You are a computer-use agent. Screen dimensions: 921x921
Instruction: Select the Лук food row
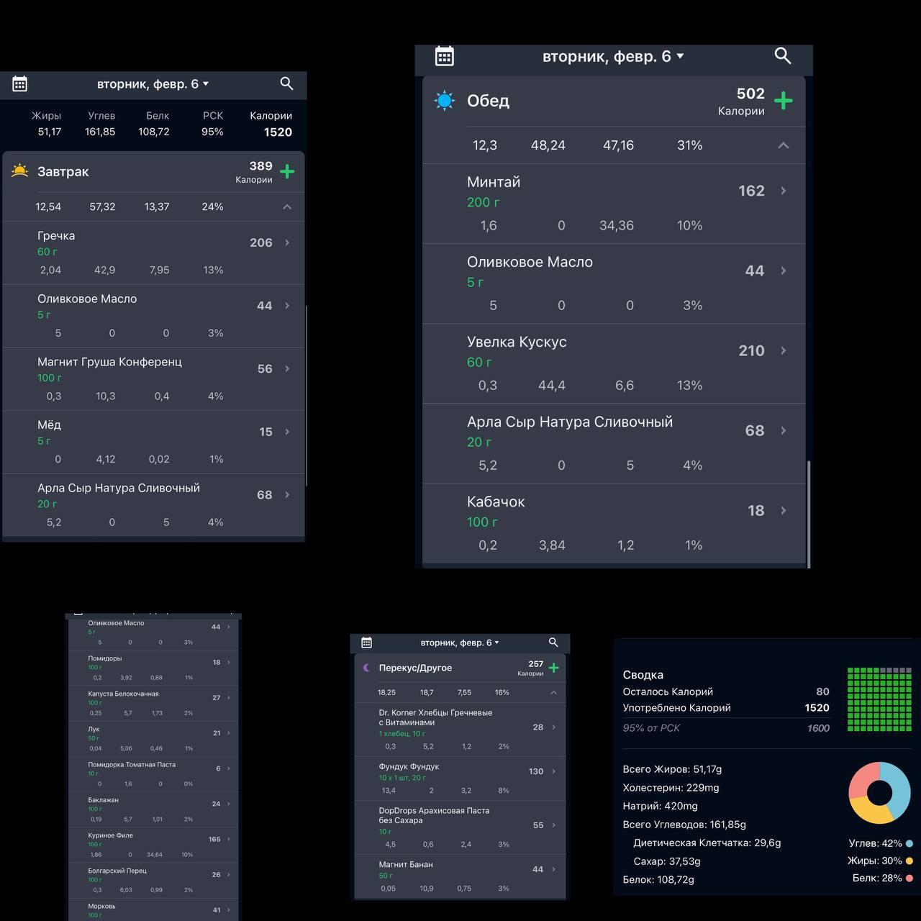[153, 738]
